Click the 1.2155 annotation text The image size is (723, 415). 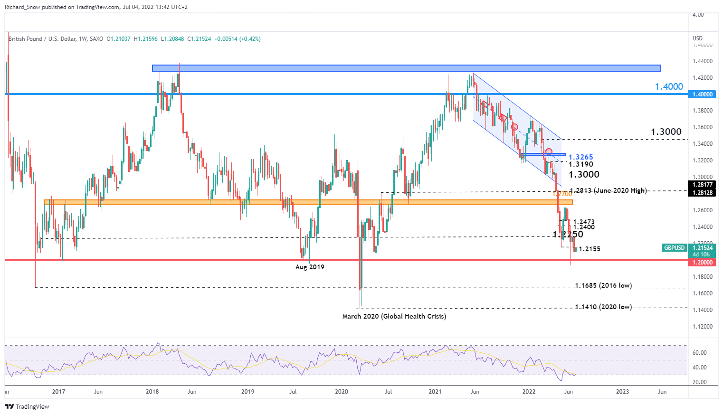coord(590,249)
